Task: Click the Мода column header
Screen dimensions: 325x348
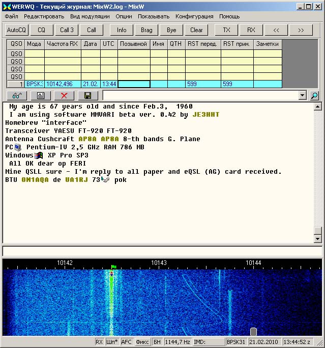Action: pyautogui.click(x=34, y=44)
